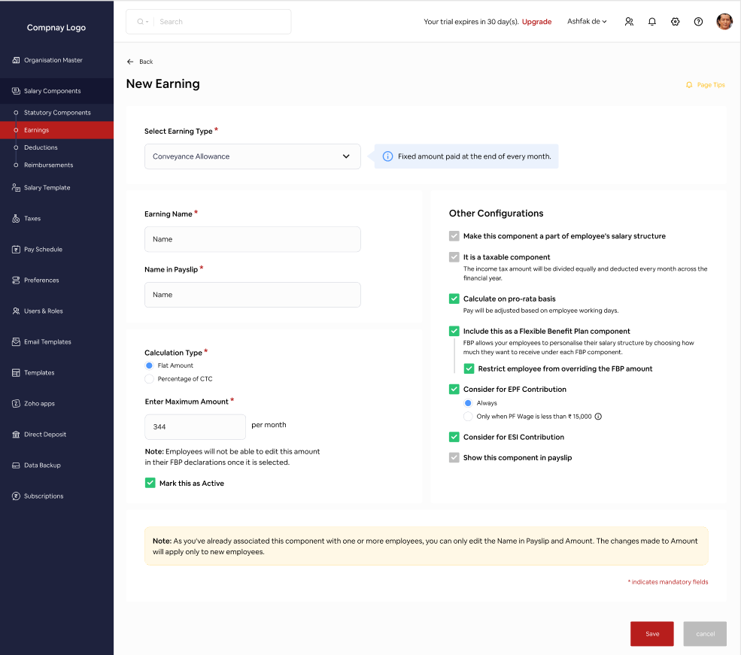Expand the Ashfak de account dropdown
Image resolution: width=741 pixels, height=655 pixels.
click(x=587, y=22)
